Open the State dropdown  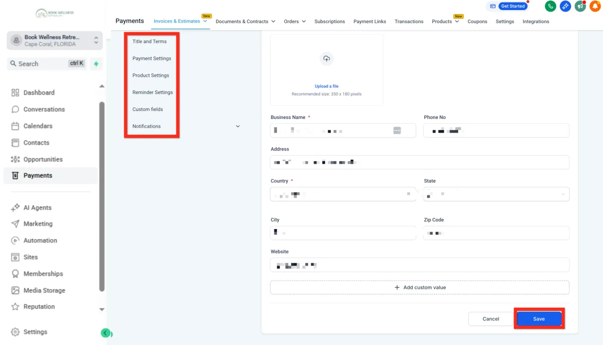tap(496, 194)
